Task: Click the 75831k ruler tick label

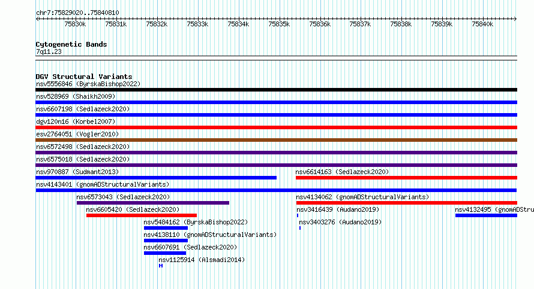Action: pyautogui.click(x=116, y=24)
